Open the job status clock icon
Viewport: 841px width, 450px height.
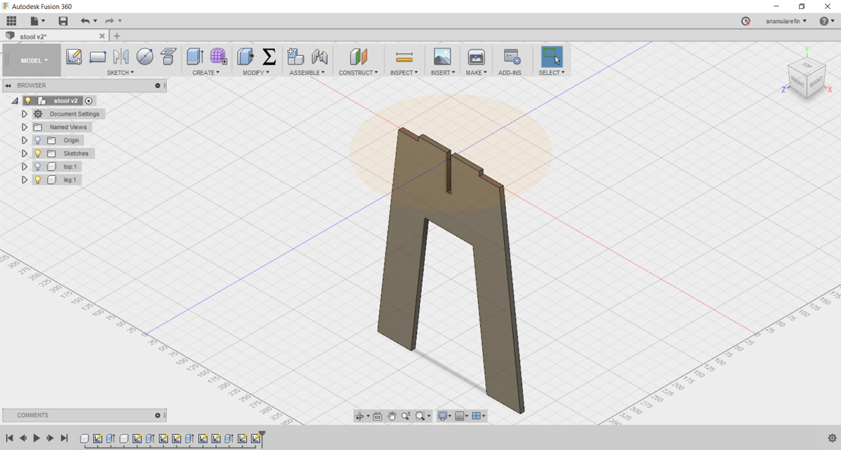point(746,21)
